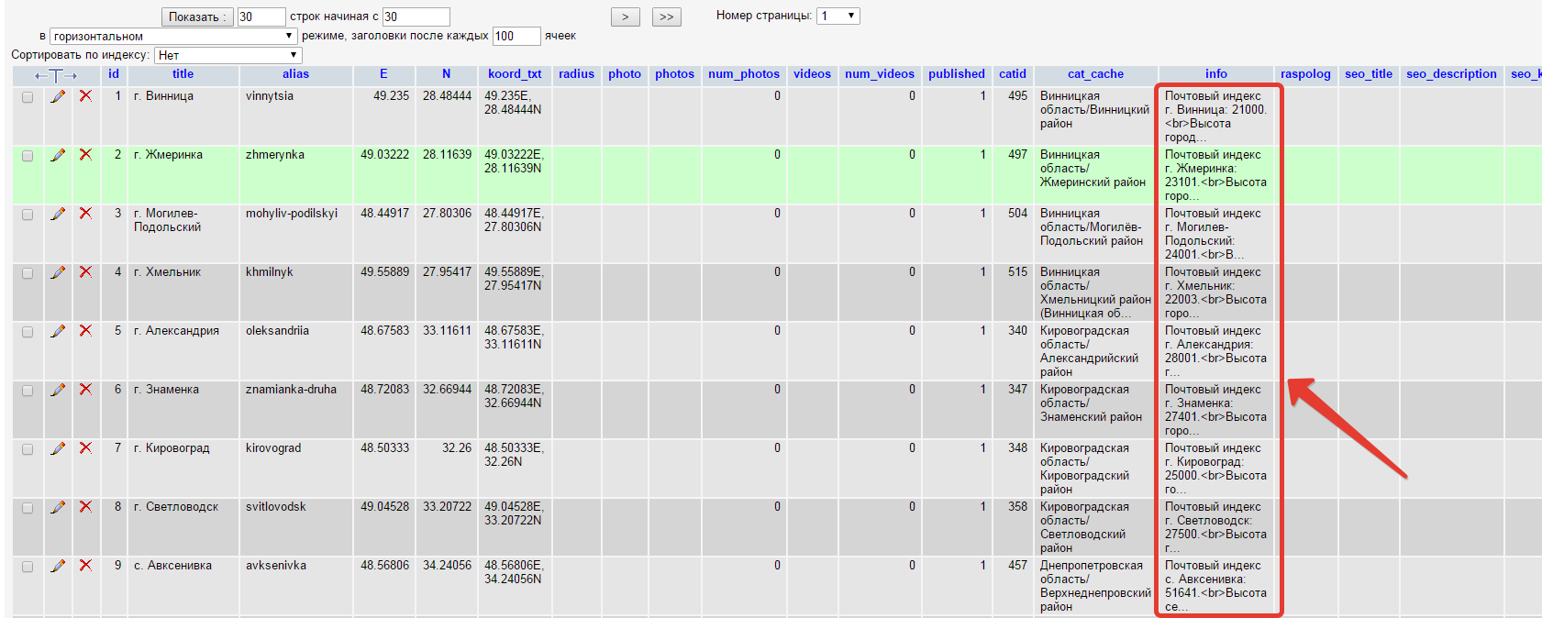
Task: Click the full texts toggle arrows icon
Action: [56, 75]
